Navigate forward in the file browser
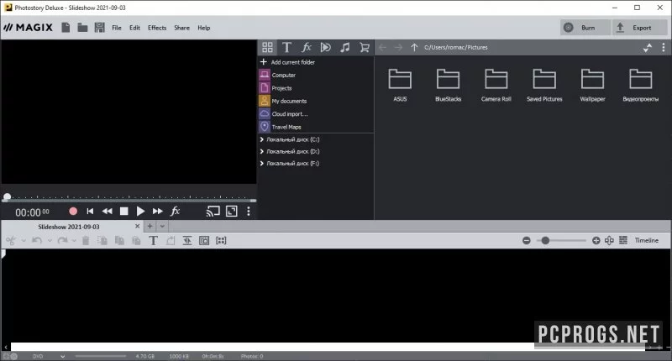The width and height of the screenshot is (672, 361). [398, 48]
